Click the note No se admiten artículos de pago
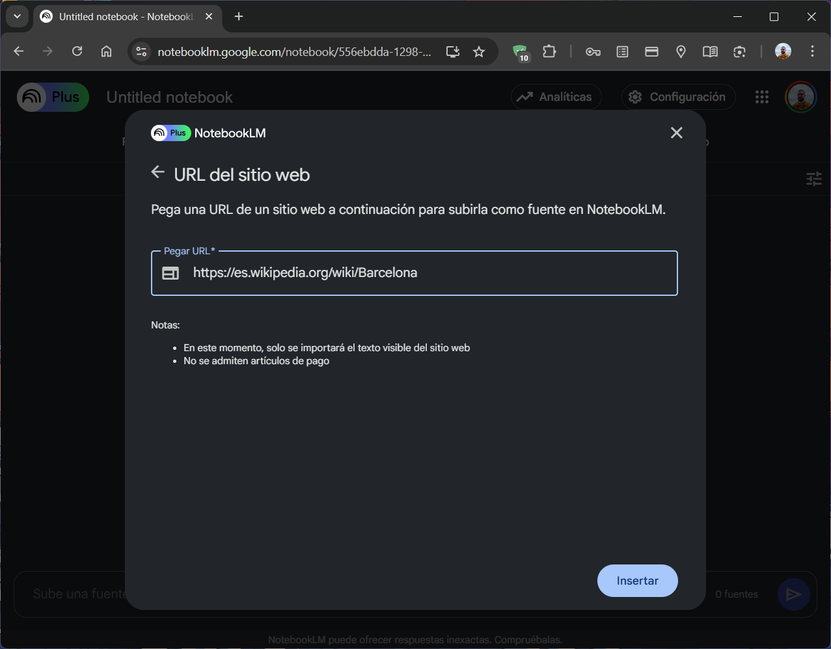The image size is (831, 649). (x=256, y=361)
